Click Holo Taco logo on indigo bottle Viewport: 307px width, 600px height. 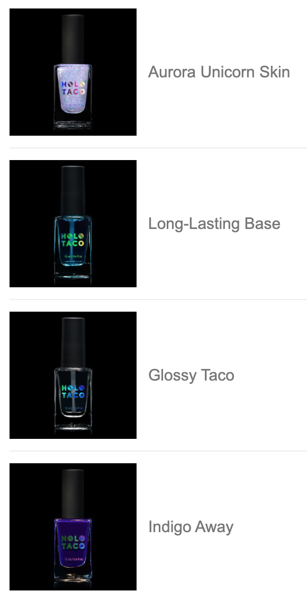click(x=73, y=543)
